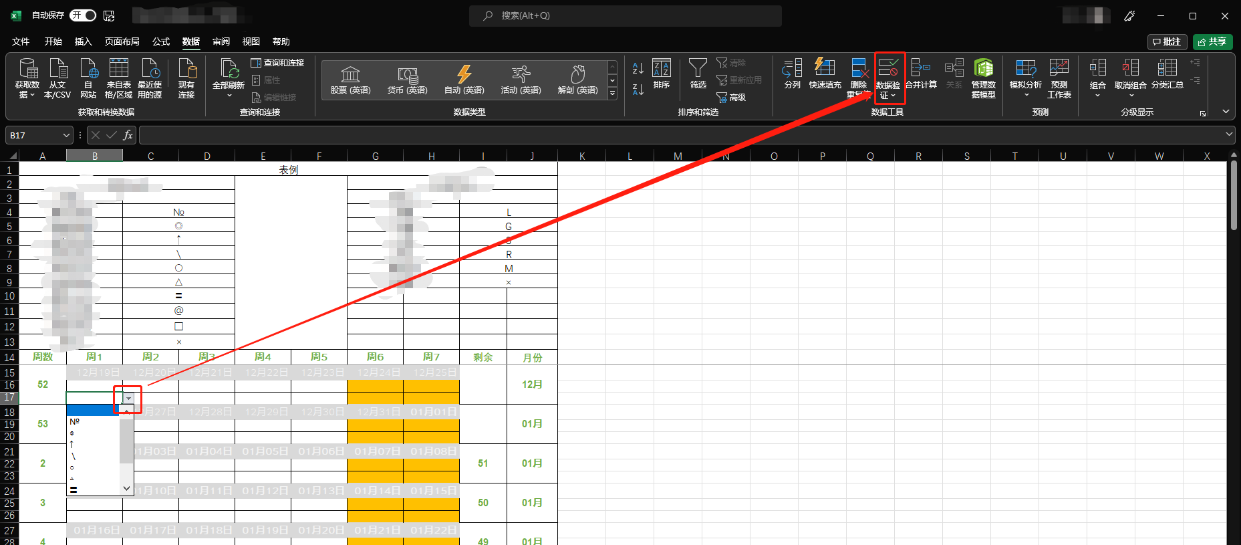Click 来自表格/区域 icon
Screen dimensions: 1241x545
tap(118, 79)
